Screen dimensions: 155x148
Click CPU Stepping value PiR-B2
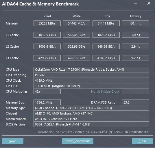91,75
